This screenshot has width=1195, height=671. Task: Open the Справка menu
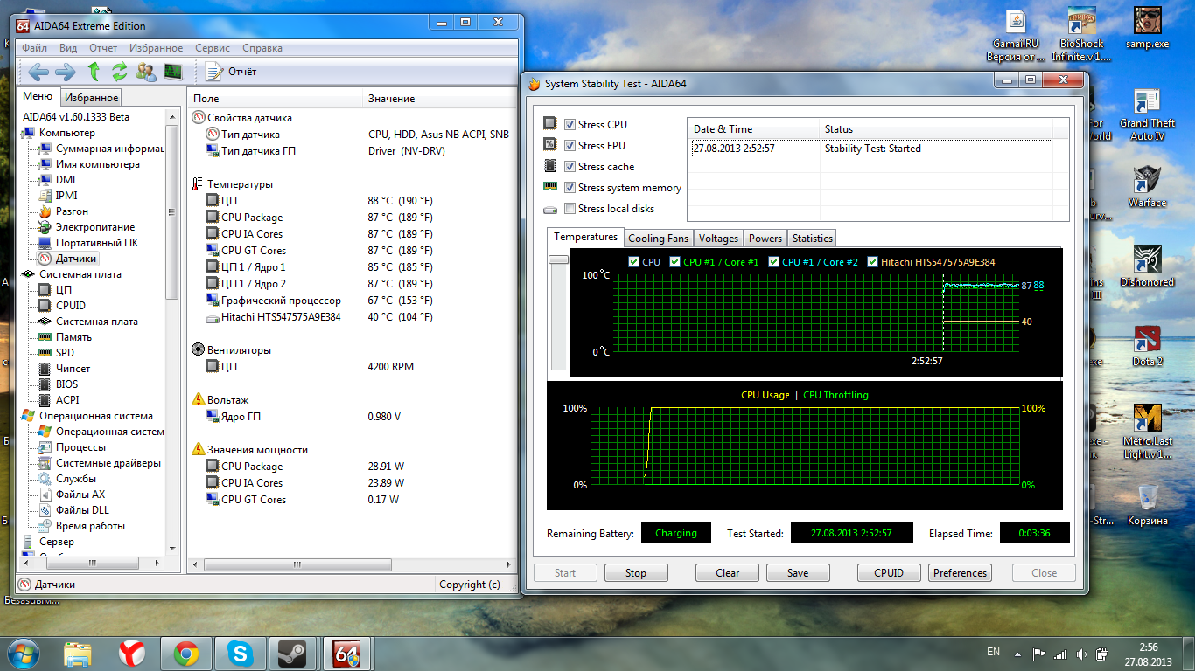click(262, 48)
